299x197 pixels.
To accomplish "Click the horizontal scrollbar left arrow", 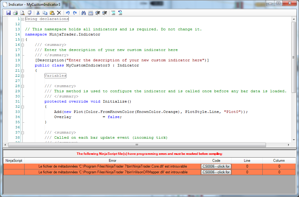I will pos(5,145).
